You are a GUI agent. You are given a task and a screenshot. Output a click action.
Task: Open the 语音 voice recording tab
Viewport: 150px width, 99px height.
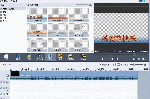click(60, 57)
